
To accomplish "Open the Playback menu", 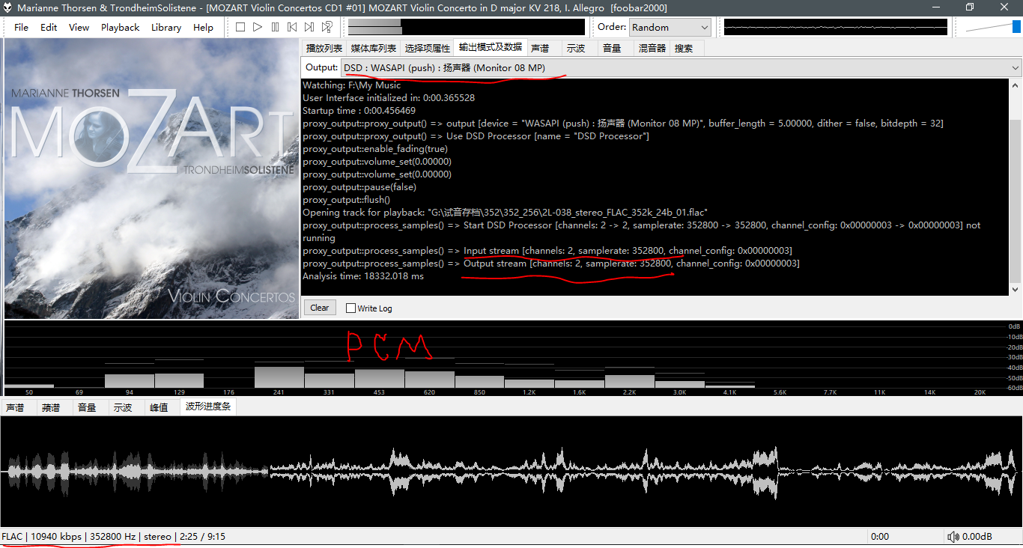I will click(x=120, y=27).
